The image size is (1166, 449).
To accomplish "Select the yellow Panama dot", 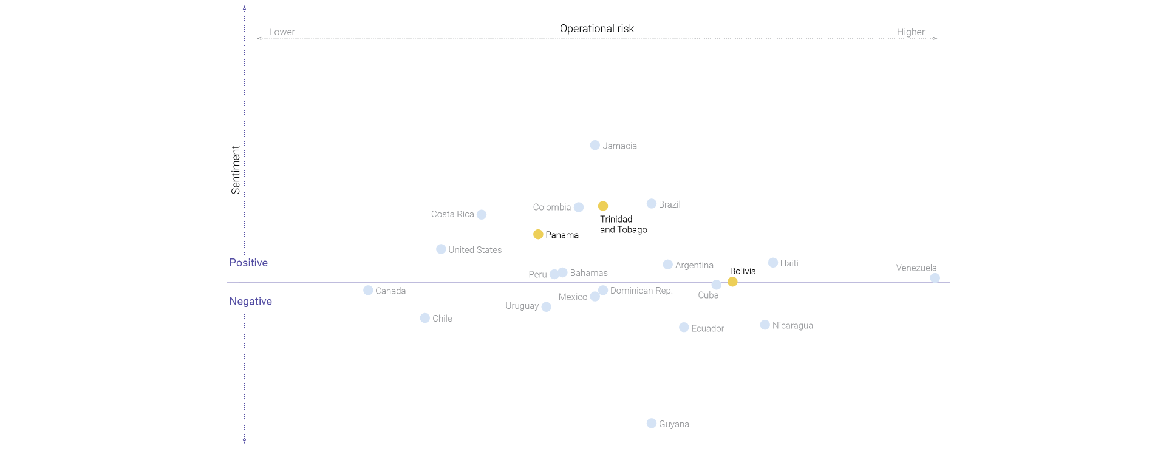I will (538, 234).
